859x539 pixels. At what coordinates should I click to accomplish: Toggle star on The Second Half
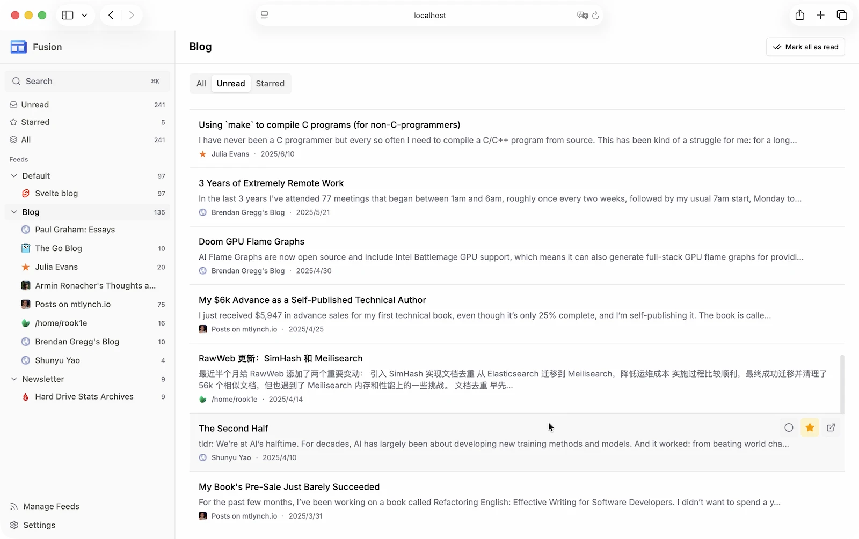[x=810, y=428]
